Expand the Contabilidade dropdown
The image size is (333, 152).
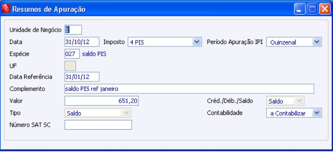(294, 113)
